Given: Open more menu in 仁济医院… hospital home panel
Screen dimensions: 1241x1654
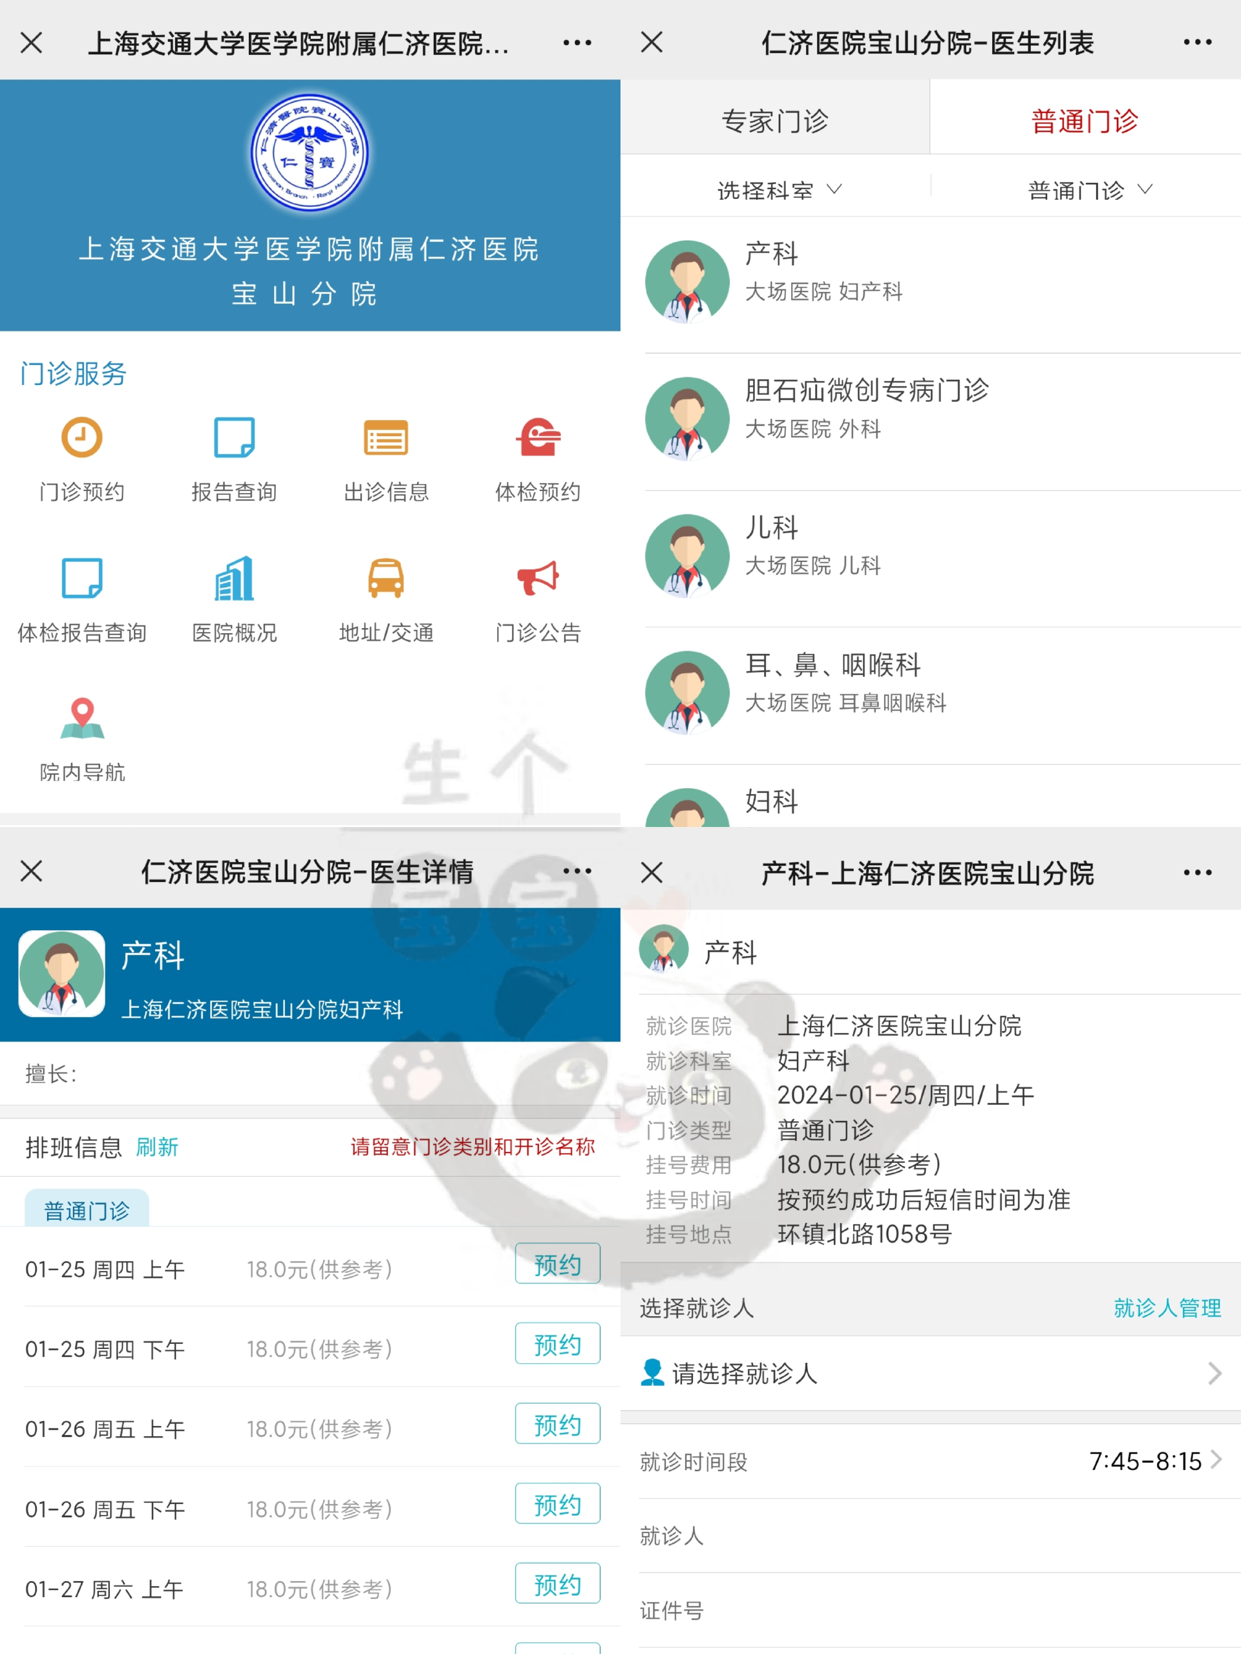Looking at the screenshot, I should point(577,43).
